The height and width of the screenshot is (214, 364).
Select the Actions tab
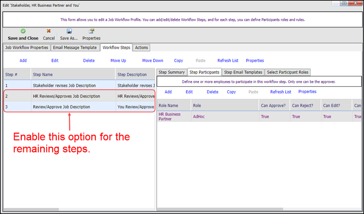[x=141, y=47]
